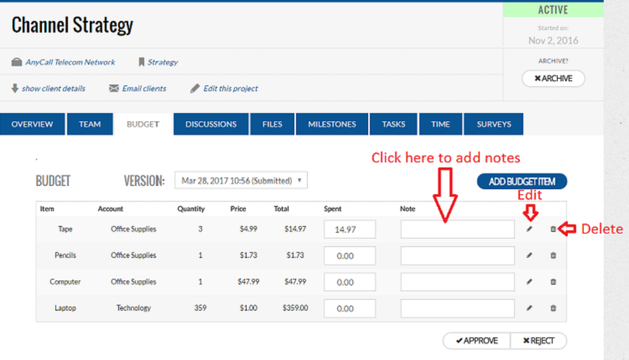Remove the Computer row with trash icon
Image resolution: width=629 pixels, height=360 pixels.
tap(553, 282)
